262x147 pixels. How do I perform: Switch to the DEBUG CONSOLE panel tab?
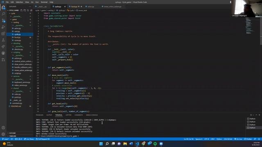click(92, 115)
